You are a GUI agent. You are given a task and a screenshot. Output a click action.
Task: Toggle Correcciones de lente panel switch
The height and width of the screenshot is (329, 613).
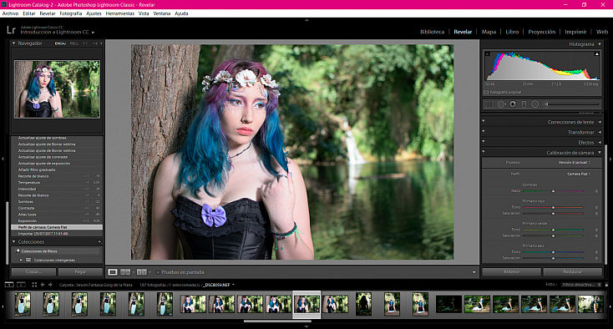(484, 122)
